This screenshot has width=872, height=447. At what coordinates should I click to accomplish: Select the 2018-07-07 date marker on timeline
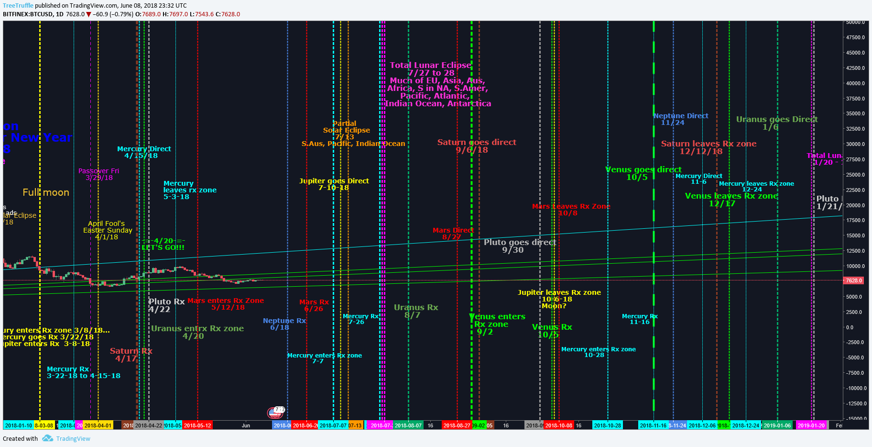(333, 425)
